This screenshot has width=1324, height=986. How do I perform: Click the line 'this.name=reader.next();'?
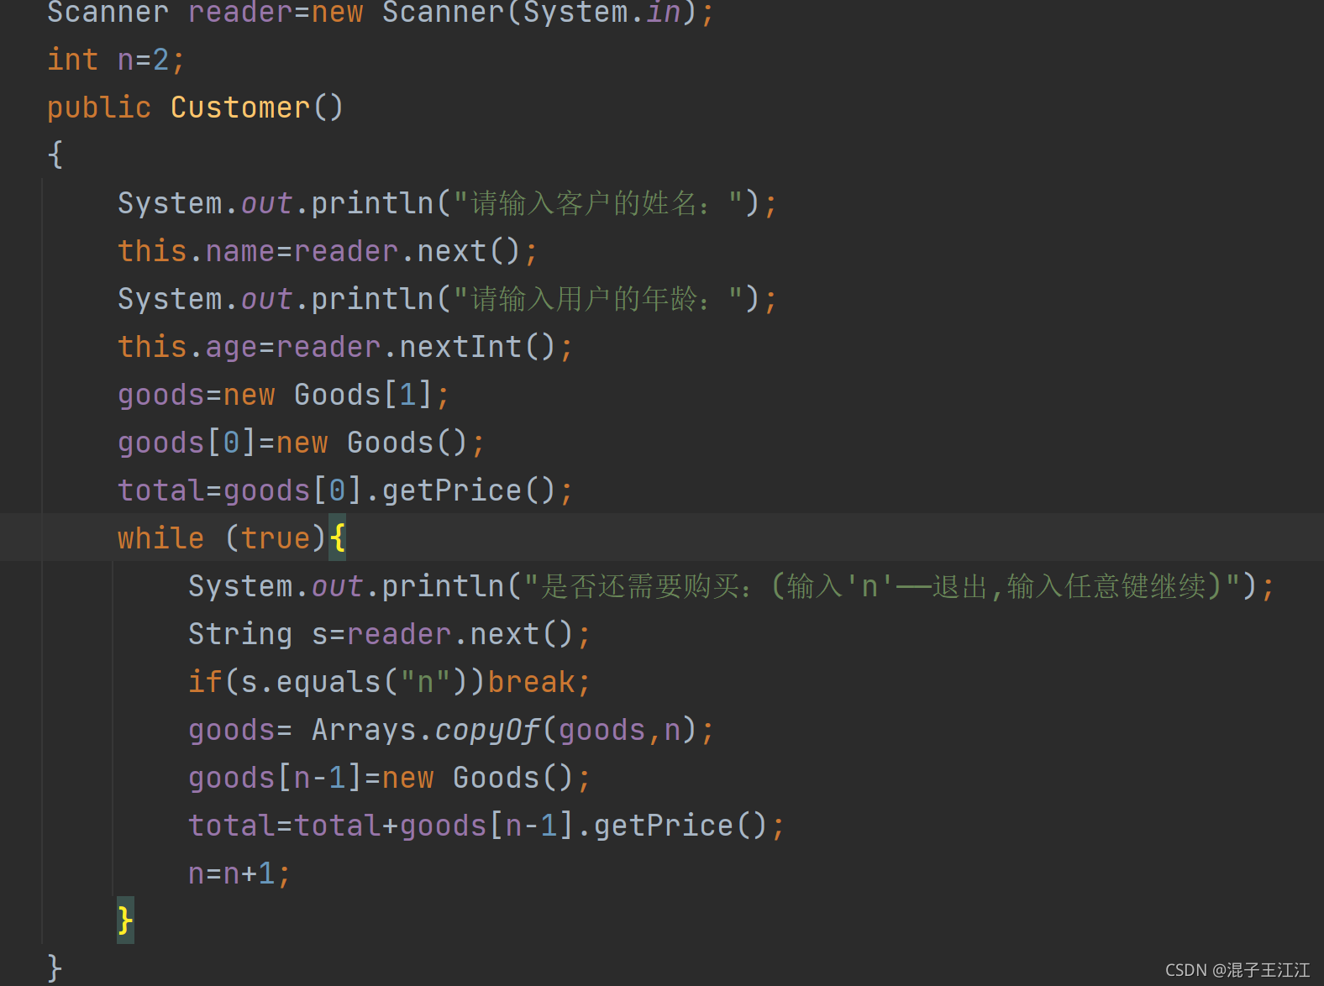pos(328,251)
